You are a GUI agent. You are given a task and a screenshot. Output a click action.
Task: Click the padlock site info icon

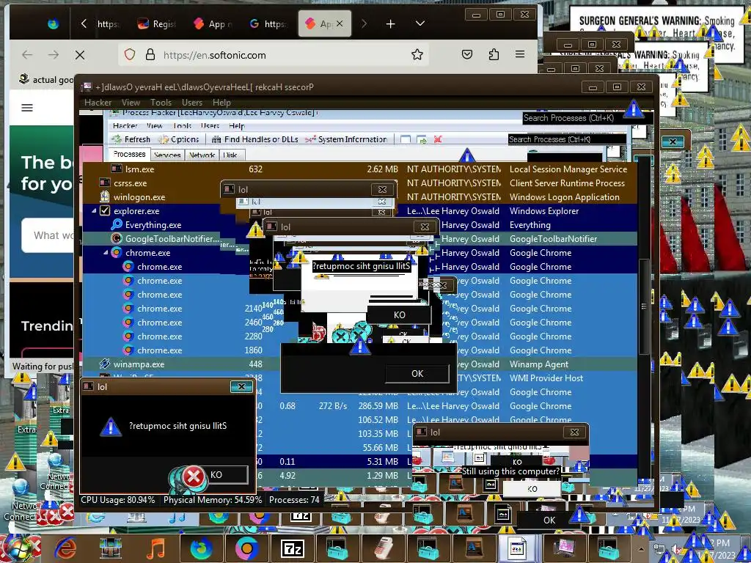[x=150, y=54]
